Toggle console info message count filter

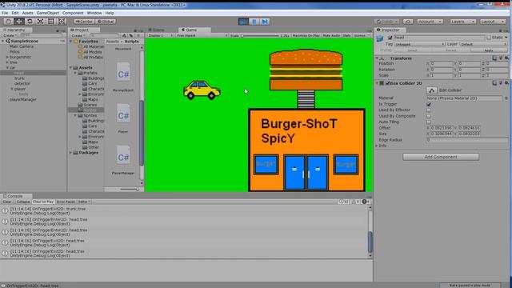[344, 202]
